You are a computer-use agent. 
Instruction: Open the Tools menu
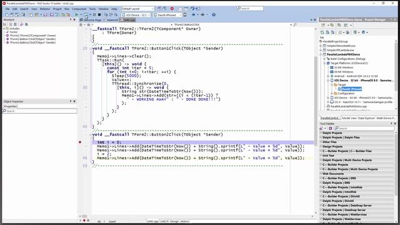(x=92, y=9)
